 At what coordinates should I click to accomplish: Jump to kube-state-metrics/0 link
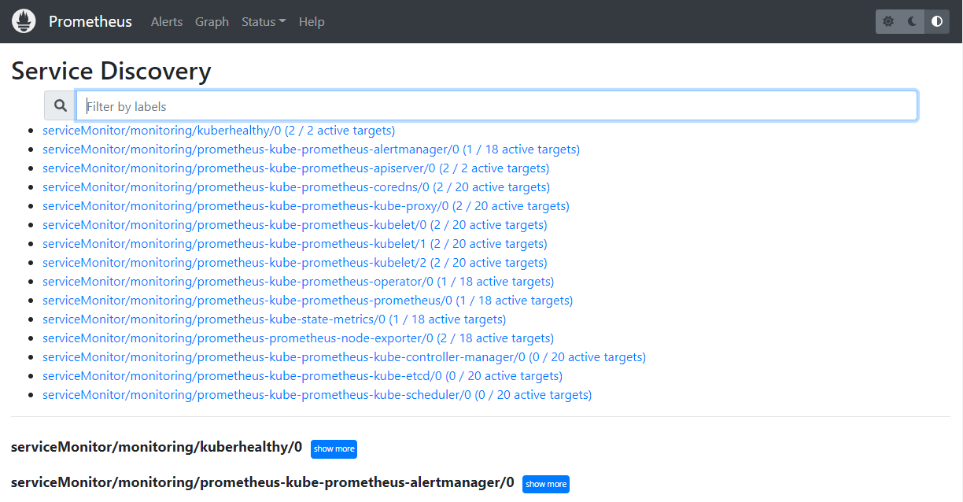point(275,319)
